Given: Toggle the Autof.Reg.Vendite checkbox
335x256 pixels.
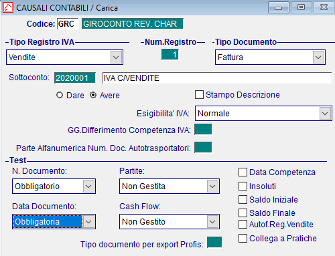Looking at the screenshot, I should [x=243, y=225].
